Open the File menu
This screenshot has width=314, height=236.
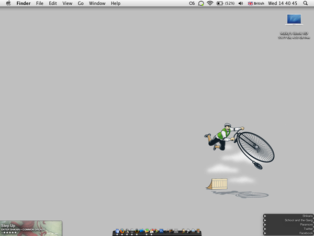click(x=40, y=4)
